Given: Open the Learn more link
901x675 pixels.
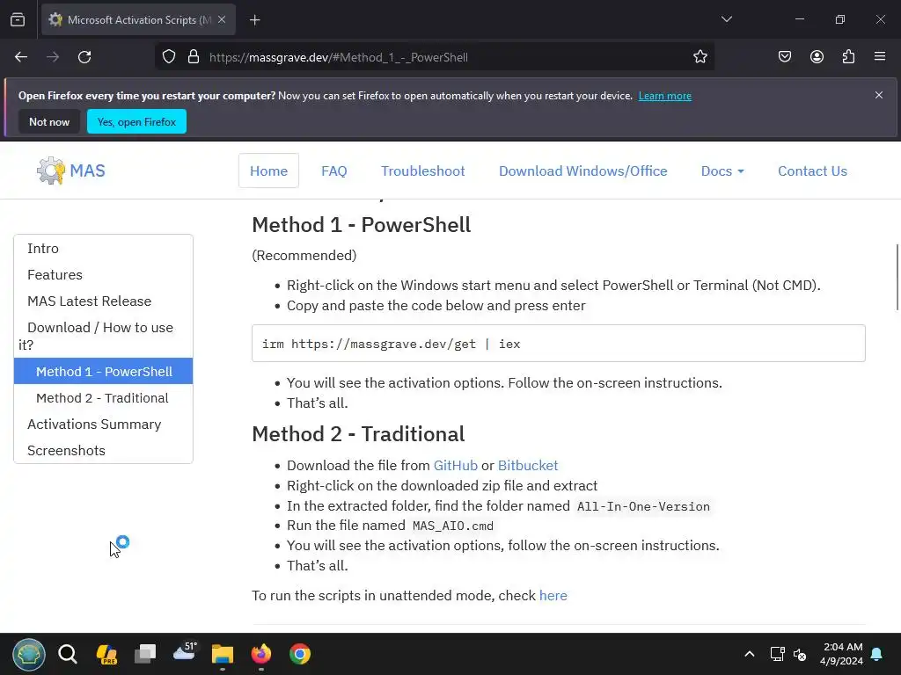Looking at the screenshot, I should [665, 96].
